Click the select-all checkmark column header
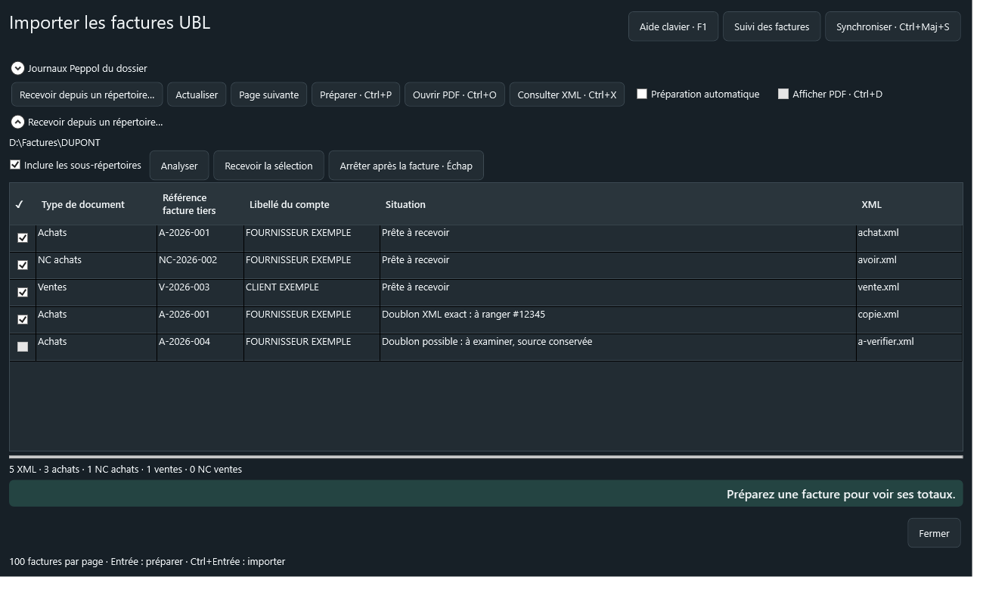Viewport: 983px width, 605px height. 20,204
